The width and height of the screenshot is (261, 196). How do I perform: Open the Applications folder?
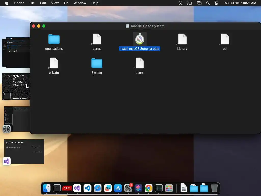coord(54,39)
